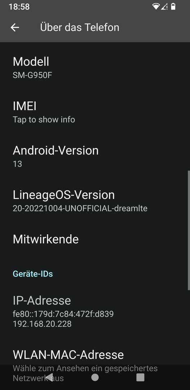Screen dimensions: 190x390
Task: Tap the 20-20221004-UNOFFICIAL-dreamlte build text
Action: 80,208
